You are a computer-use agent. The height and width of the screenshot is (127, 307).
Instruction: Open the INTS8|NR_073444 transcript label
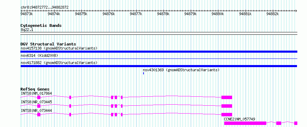pyautogui.click(x=37, y=110)
